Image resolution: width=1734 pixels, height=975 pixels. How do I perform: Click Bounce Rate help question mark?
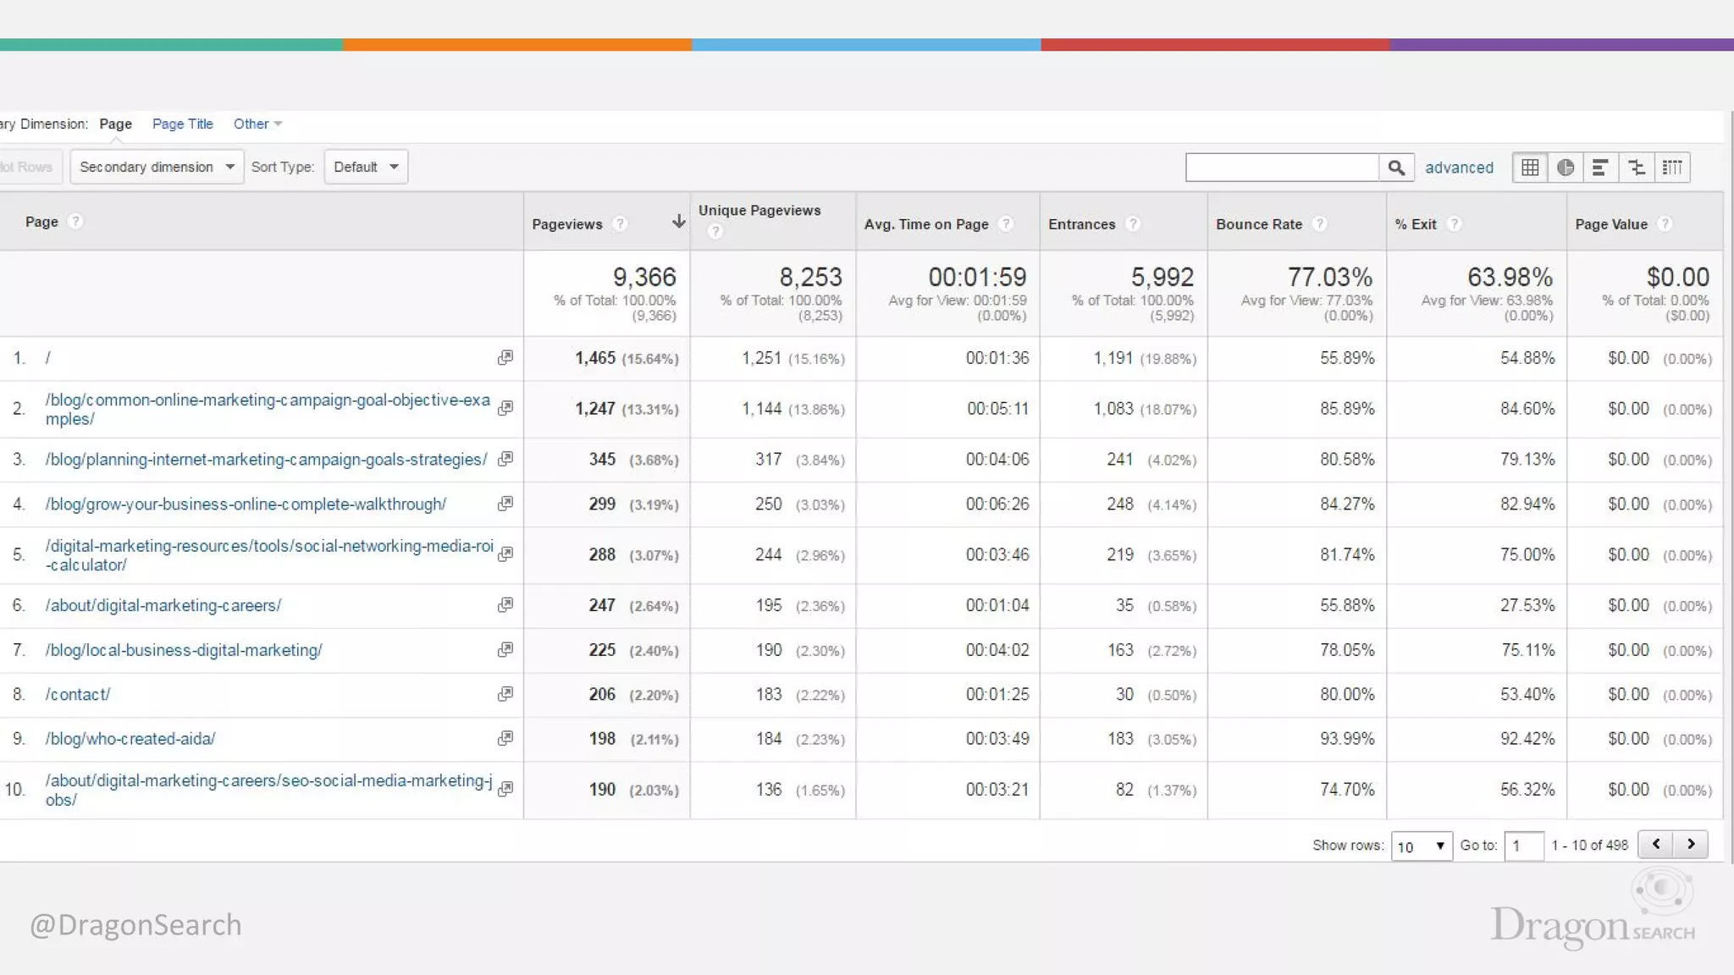pyautogui.click(x=1319, y=223)
